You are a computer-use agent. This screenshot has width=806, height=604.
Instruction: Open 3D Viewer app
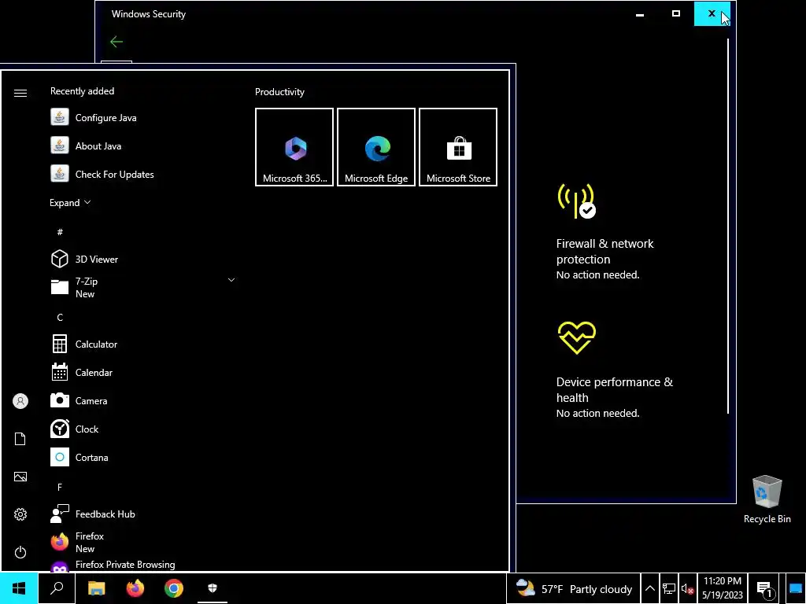pyautogui.click(x=144, y=259)
